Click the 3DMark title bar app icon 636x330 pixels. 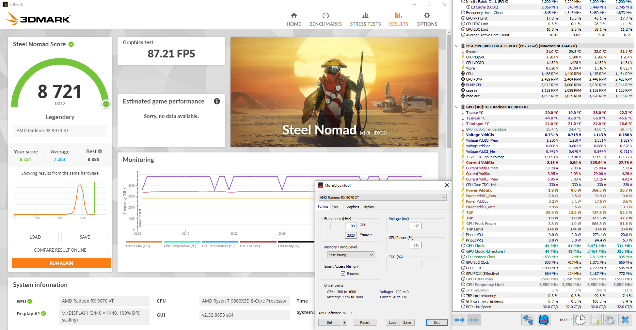coord(5,4)
